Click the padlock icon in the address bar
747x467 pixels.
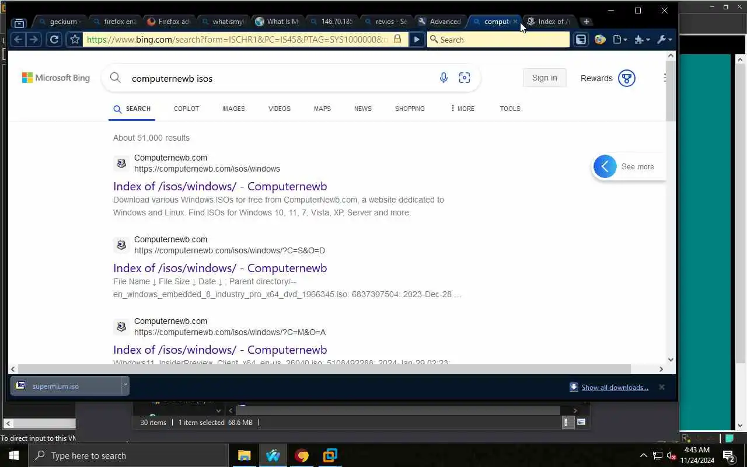click(x=397, y=39)
